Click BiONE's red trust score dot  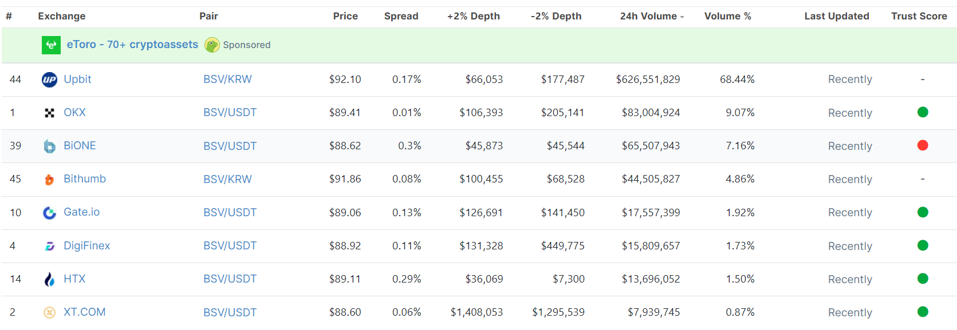[923, 145]
